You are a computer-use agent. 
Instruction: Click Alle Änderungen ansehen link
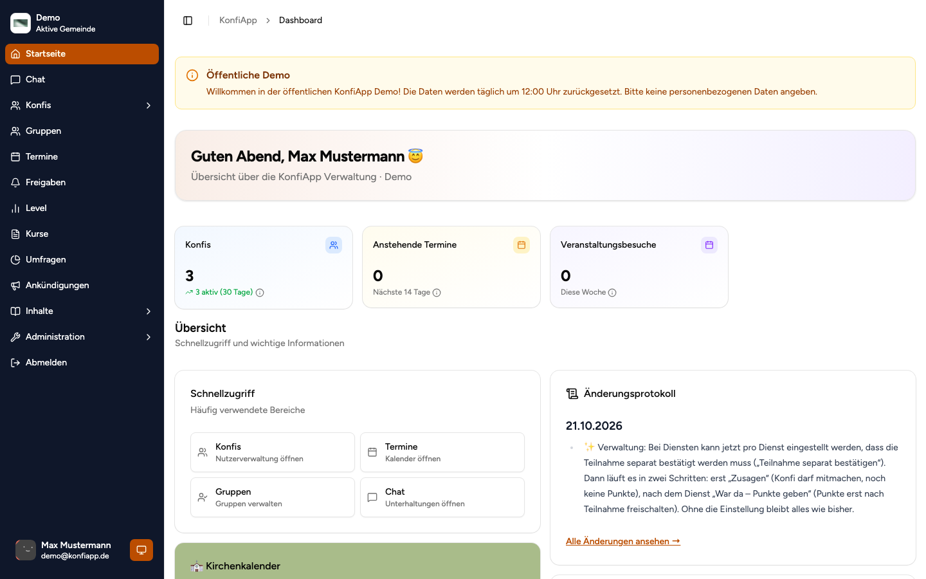(x=623, y=541)
